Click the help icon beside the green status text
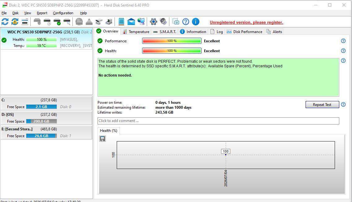Viewport: 352px width, 202px height. point(343,61)
